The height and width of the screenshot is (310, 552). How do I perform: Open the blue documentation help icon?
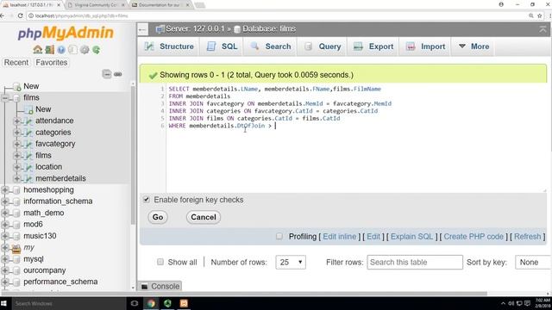pyautogui.click(x=61, y=50)
